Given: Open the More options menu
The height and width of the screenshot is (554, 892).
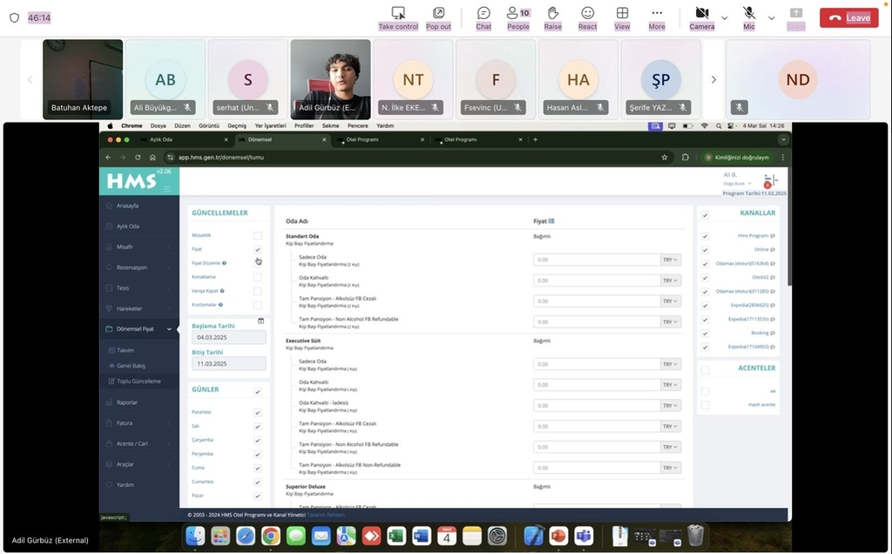Looking at the screenshot, I should (x=657, y=17).
